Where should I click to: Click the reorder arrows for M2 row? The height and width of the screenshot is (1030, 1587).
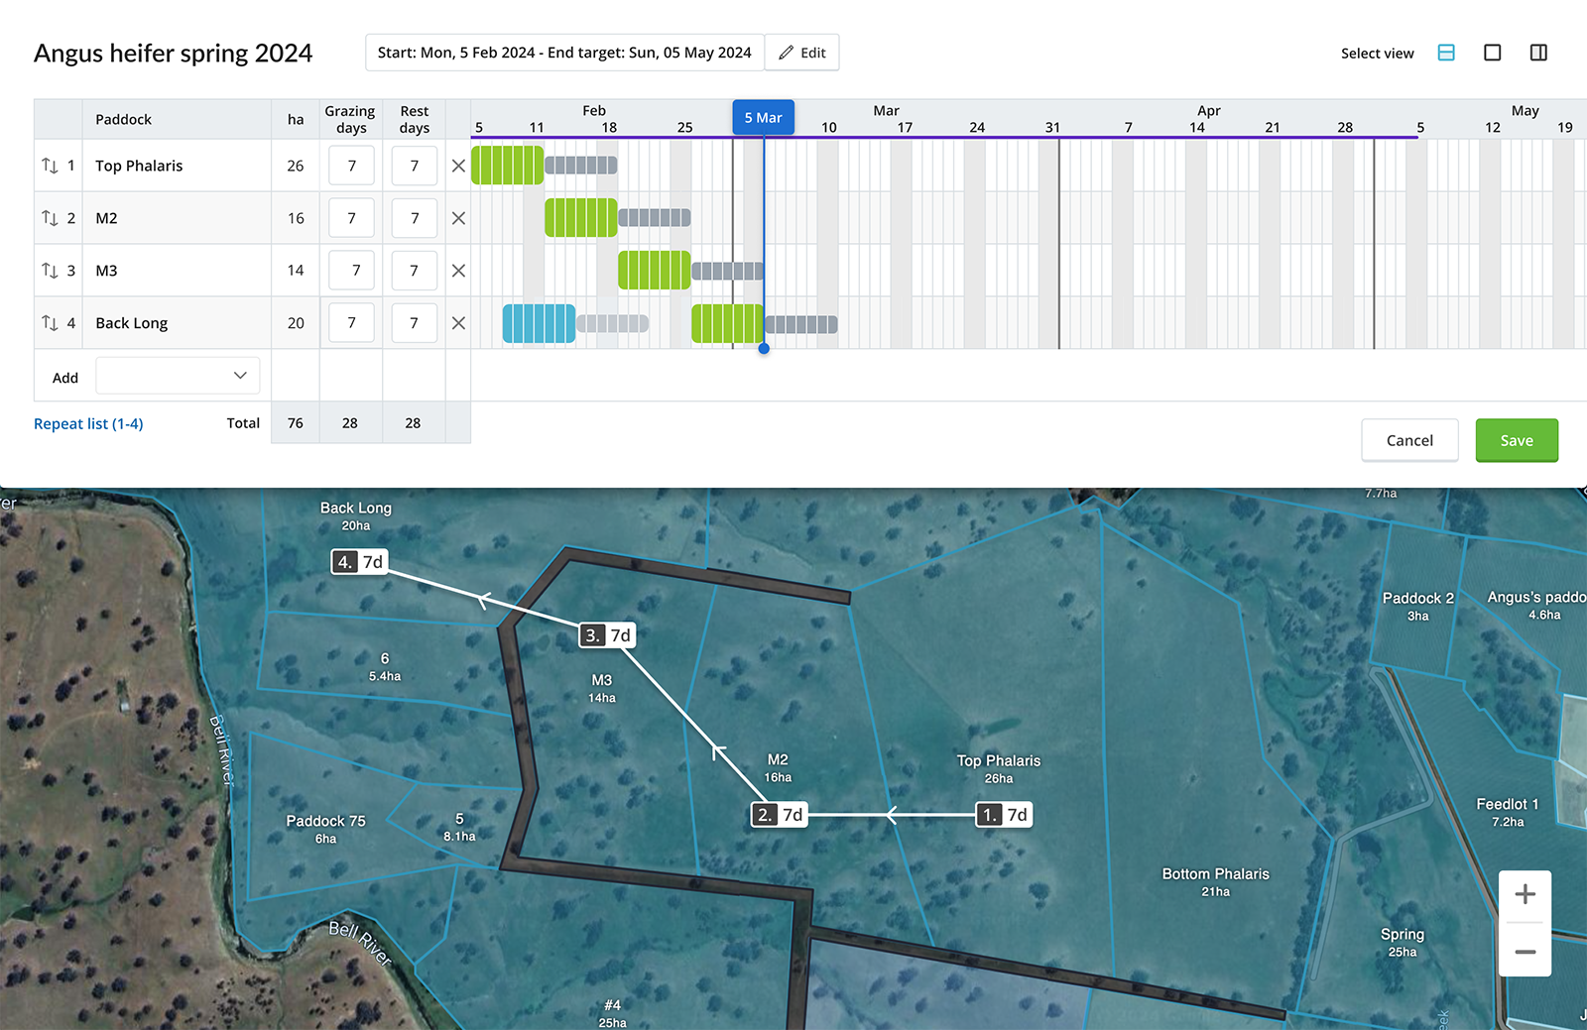coord(50,218)
